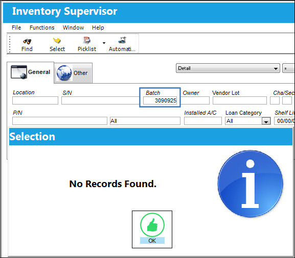
Task: Click the Batch field containing 3090925
Action: [160, 100]
